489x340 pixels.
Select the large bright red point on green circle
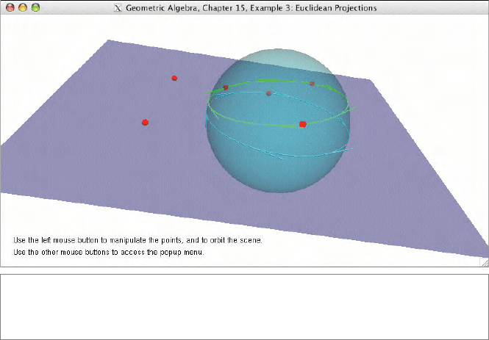click(x=302, y=124)
